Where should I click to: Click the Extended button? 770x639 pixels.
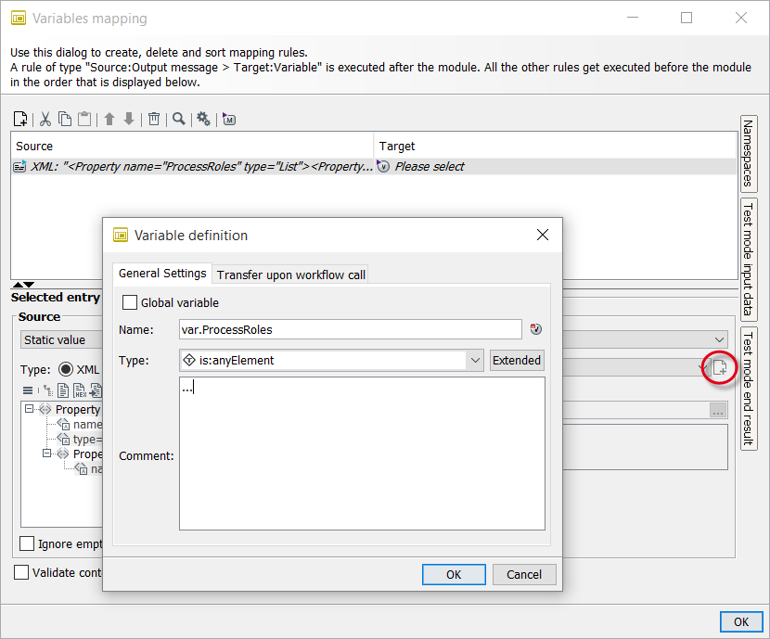pyautogui.click(x=517, y=360)
